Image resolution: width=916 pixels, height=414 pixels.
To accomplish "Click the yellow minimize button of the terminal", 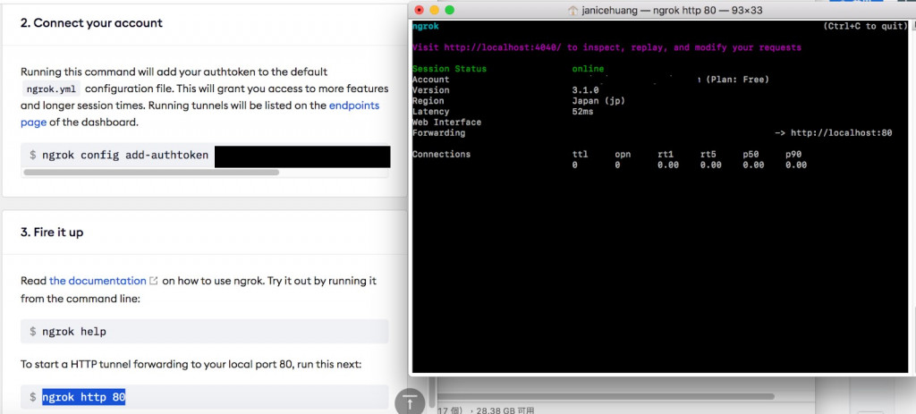I will click(434, 10).
